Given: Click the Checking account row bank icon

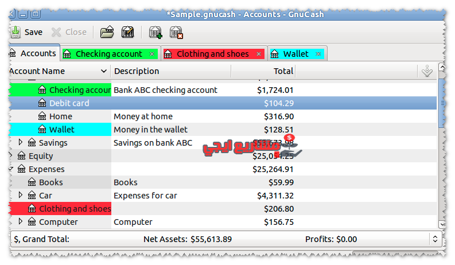Looking at the screenshot, I should click(x=42, y=90).
